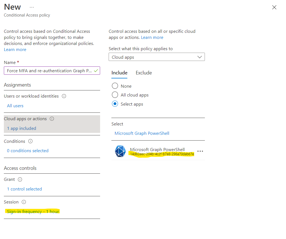Screen dimensions: 286x239
Task: Open options for the Microsoft Graph PowerShell entry
Action: (200, 151)
